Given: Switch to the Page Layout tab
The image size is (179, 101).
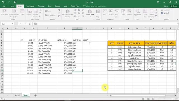Looking at the screenshot, I should click(x=30, y=6).
